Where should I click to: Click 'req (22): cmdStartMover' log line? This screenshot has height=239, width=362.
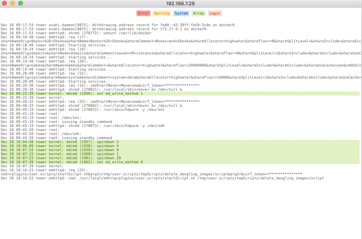(x=100, y=85)
